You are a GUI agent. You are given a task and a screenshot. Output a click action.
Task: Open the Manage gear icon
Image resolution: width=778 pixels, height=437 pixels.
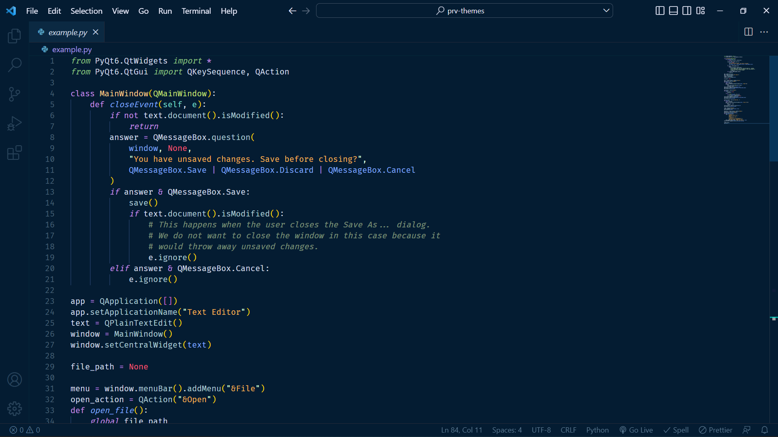click(15, 409)
